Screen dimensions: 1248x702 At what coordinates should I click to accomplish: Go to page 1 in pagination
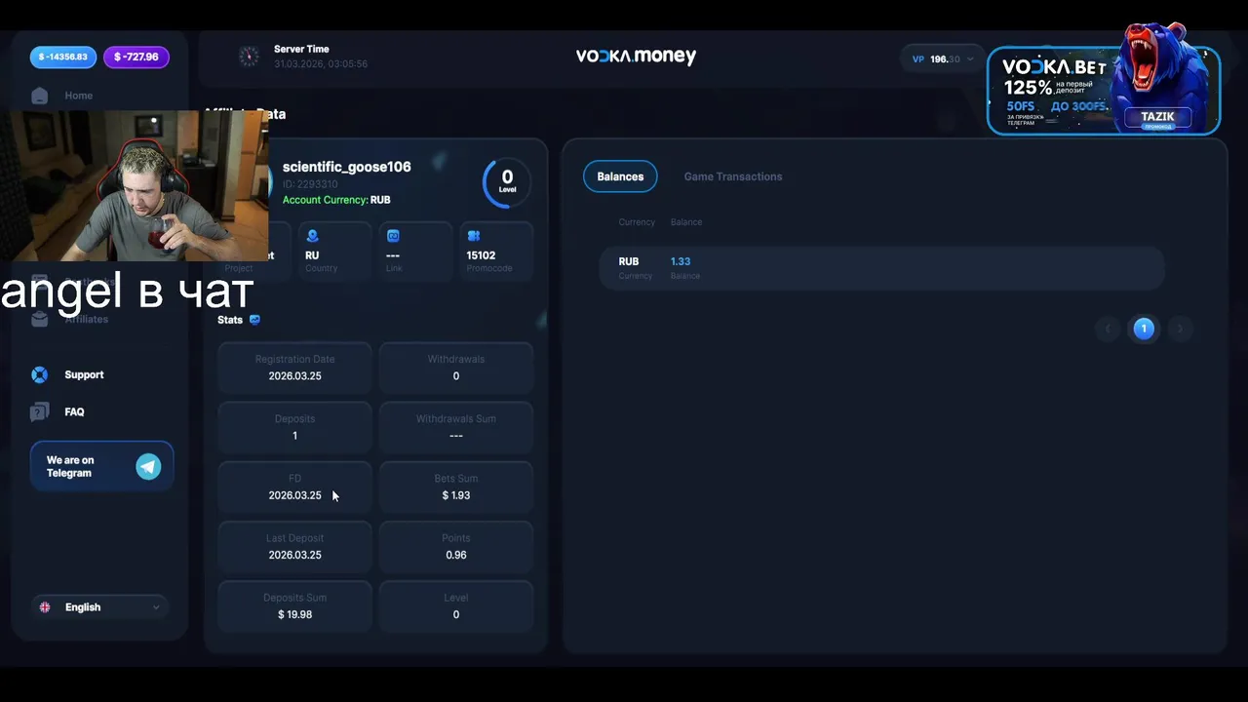click(x=1144, y=329)
